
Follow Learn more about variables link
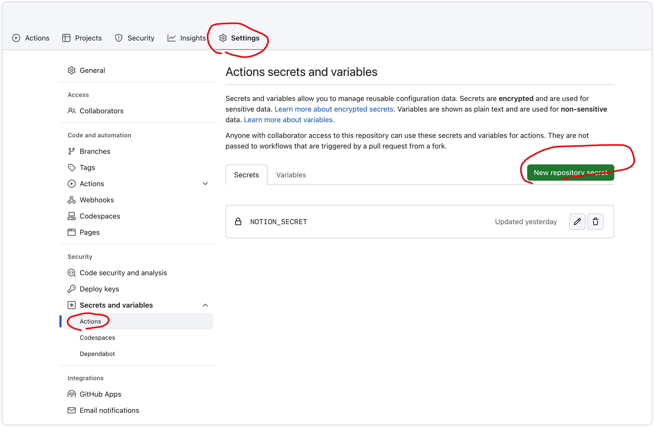(288, 120)
